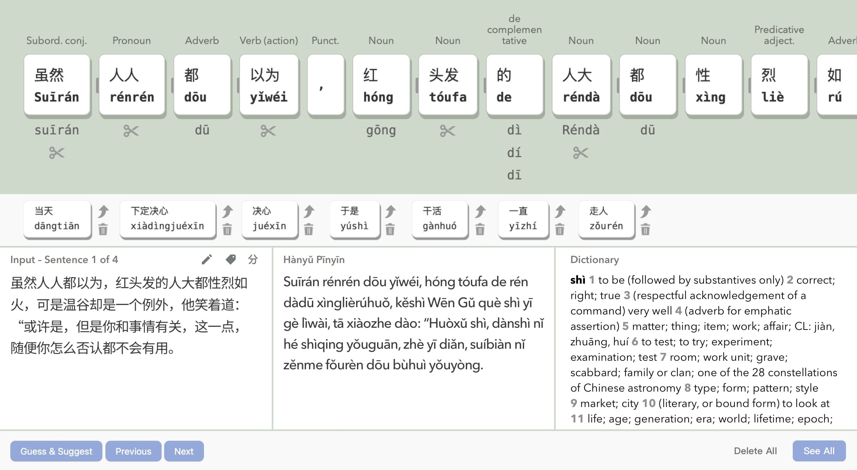The height and width of the screenshot is (470, 857).
Task: Click Delete All
Action: point(755,451)
